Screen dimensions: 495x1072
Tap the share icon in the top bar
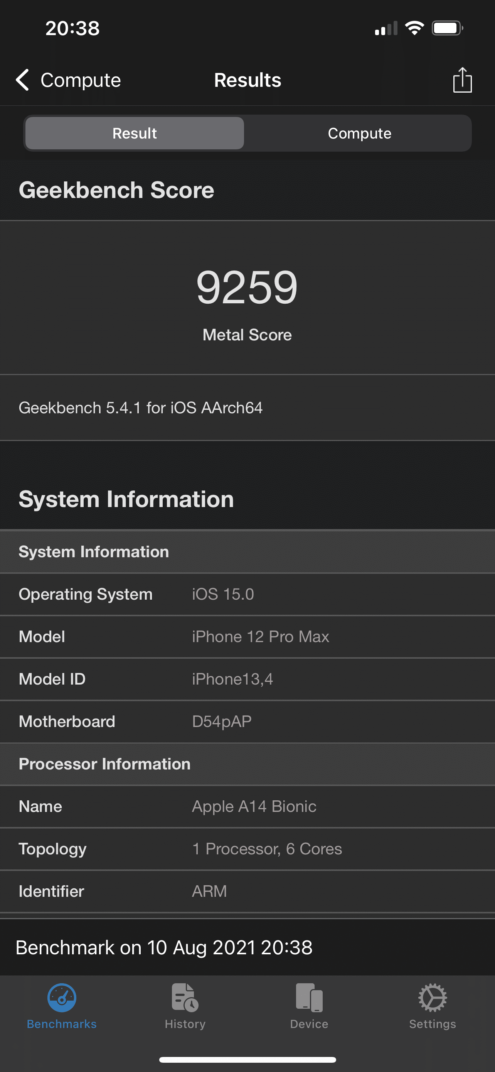pos(462,80)
